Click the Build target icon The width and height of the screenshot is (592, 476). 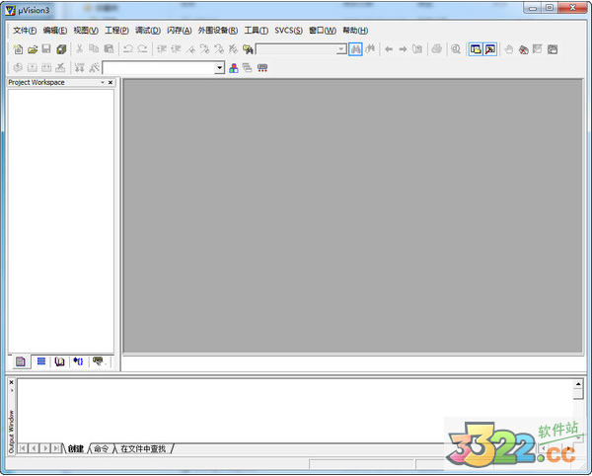pyautogui.click(x=33, y=68)
